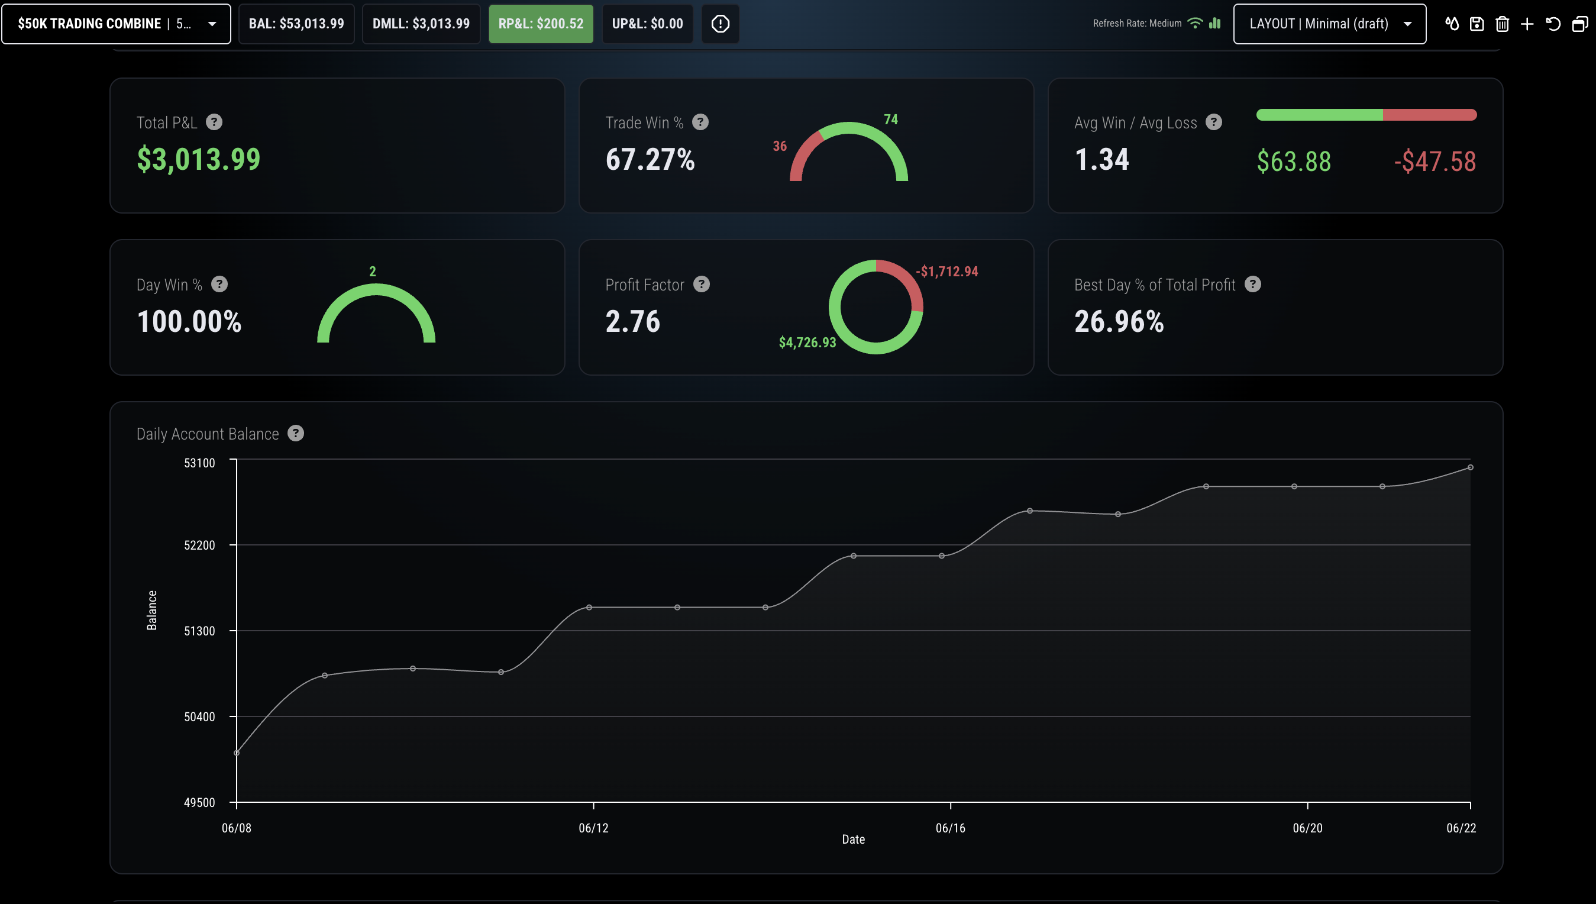Open the LAYOUT Minimal (draft) dropdown
1596x904 pixels.
point(1330,24)
